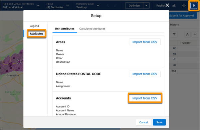Click the Annual Revenue attribute

pos(66,114)
